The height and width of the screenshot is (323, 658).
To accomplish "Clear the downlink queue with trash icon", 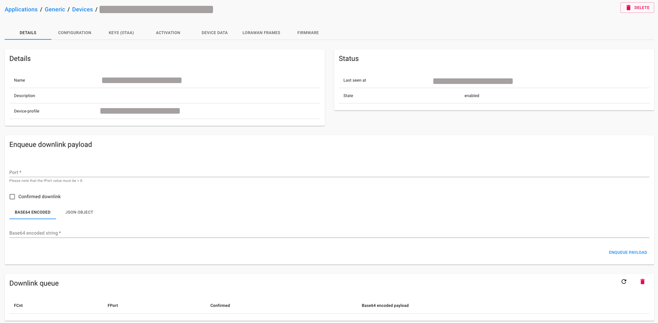I will 642,281.
